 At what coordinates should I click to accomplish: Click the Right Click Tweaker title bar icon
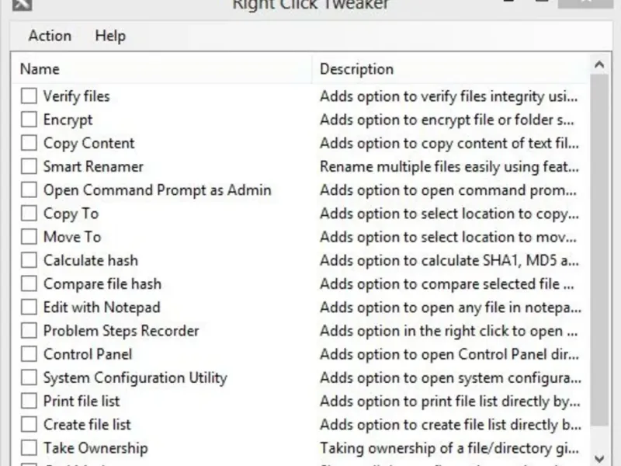click(x=22, y=4)
